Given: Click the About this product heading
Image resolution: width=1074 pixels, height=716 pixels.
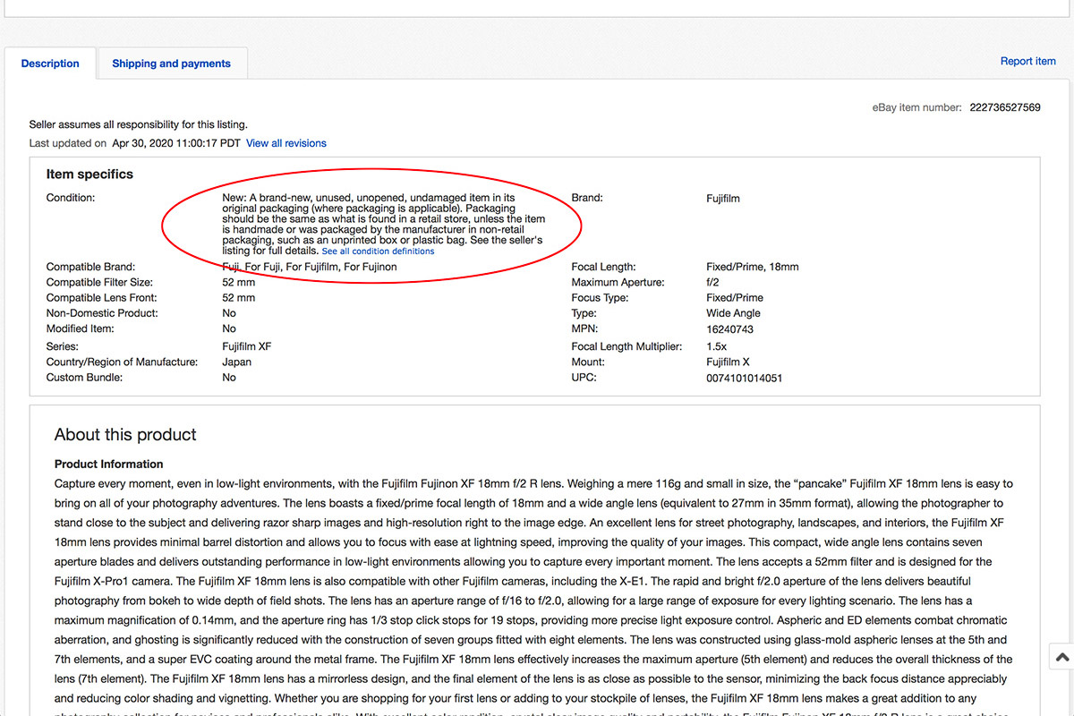Looking at the screenshot, I should 125,435.
